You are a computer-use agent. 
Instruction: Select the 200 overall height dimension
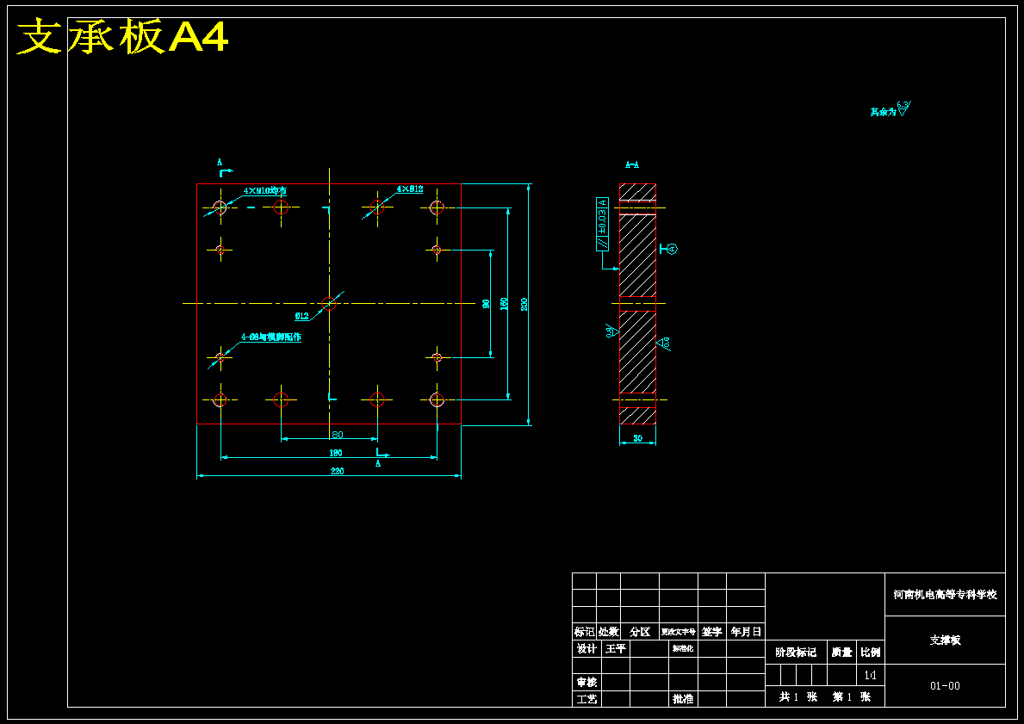(524, 304)
